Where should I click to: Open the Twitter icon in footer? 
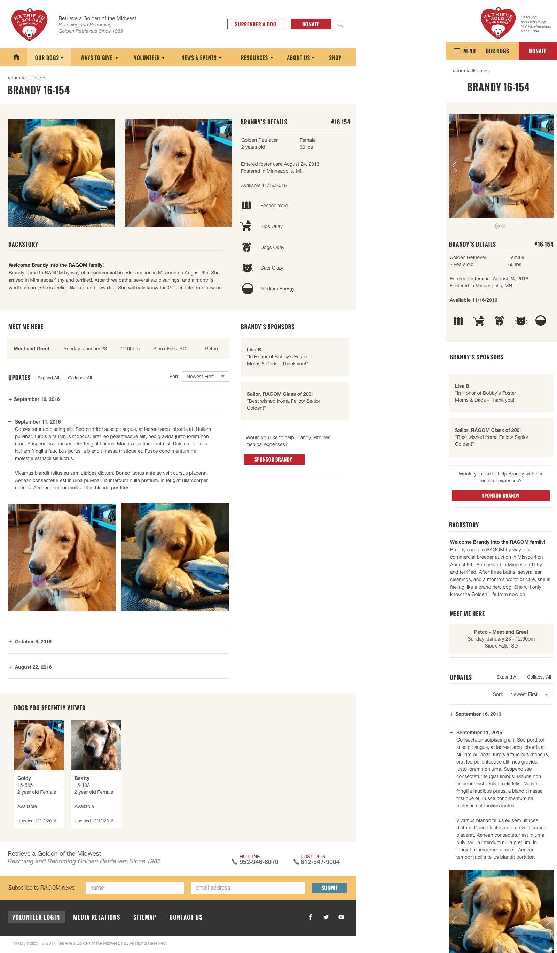point(326,917)
